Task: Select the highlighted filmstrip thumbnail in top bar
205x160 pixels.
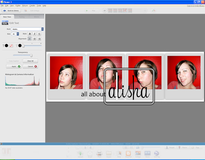Action: point(125,11)
